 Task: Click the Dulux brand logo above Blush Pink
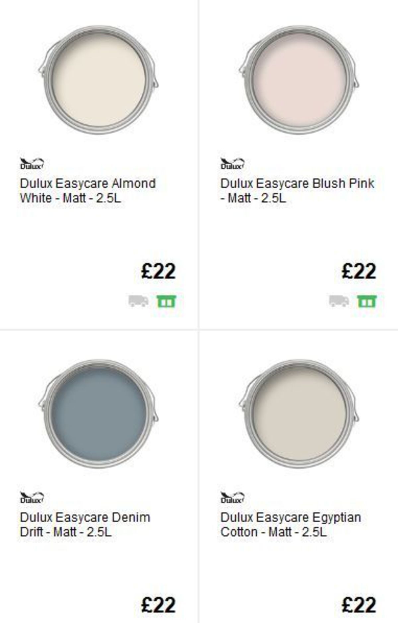pyautogui.click(x=232, y=163)
